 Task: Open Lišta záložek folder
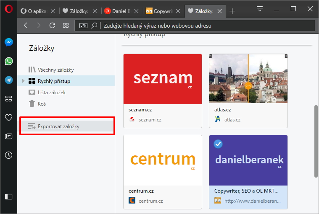coord(66,93)
